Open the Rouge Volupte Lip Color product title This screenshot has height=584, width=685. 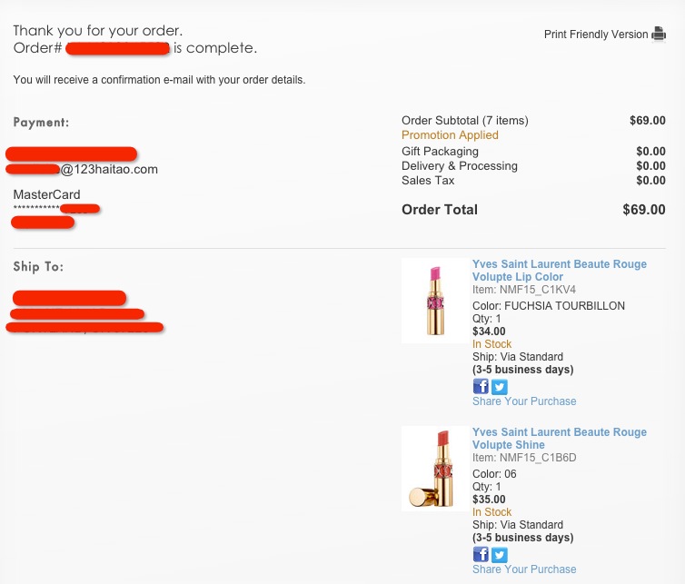point(559,271)
